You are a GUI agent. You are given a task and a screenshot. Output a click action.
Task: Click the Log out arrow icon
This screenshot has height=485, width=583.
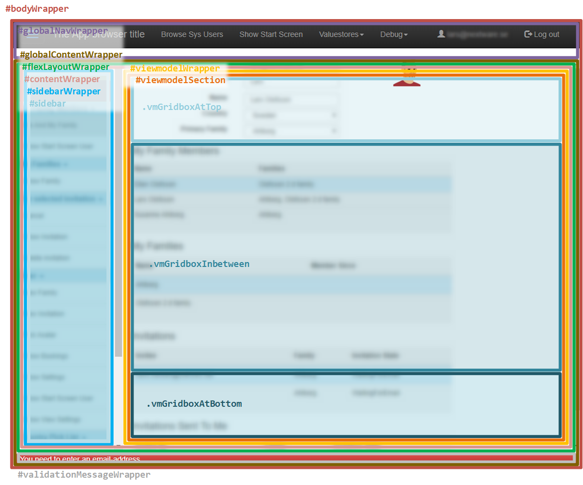click(528, 34)
